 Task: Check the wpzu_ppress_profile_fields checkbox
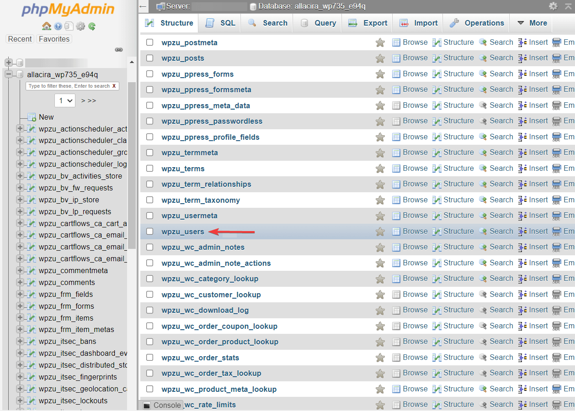pyautogui.click(x=149, y=137)
